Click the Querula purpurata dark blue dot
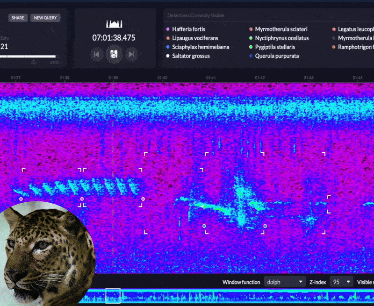Image resolution: width=374 pixels, height=306 pixels. click(x=251, y=56)
